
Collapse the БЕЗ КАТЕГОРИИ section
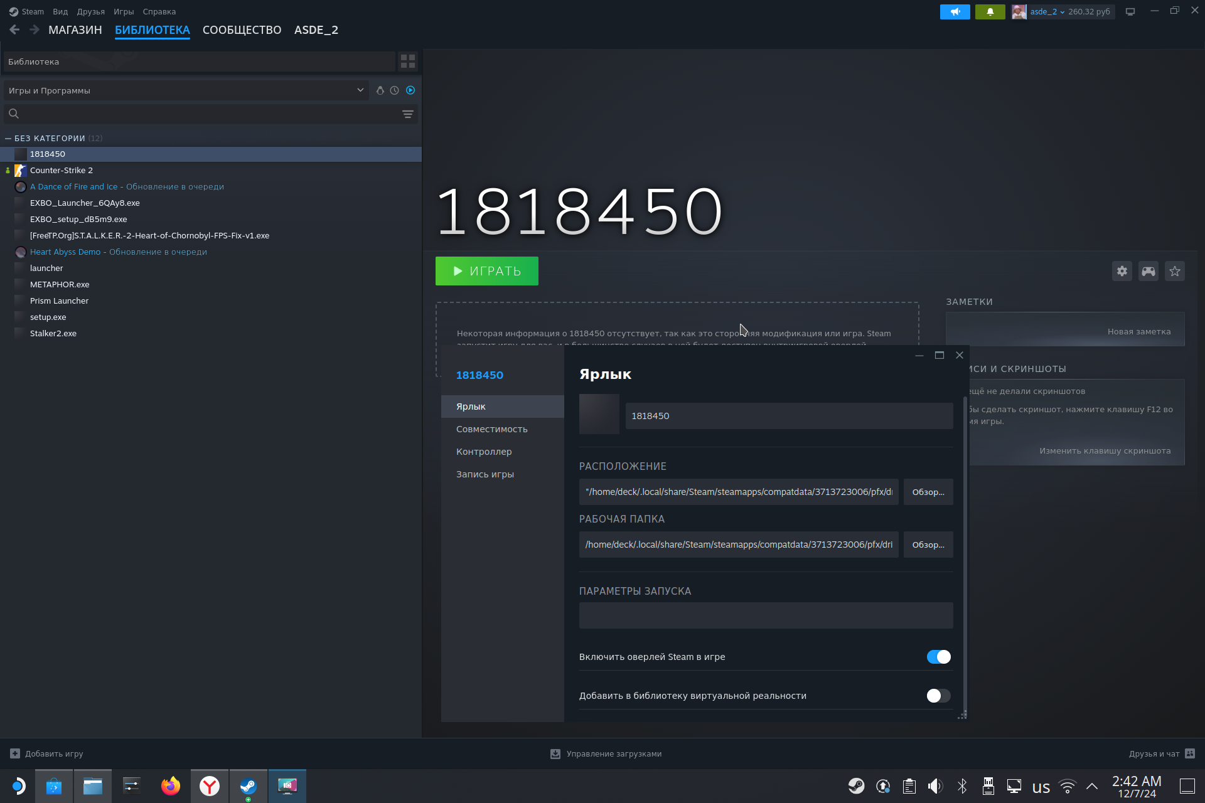(8, 138)
